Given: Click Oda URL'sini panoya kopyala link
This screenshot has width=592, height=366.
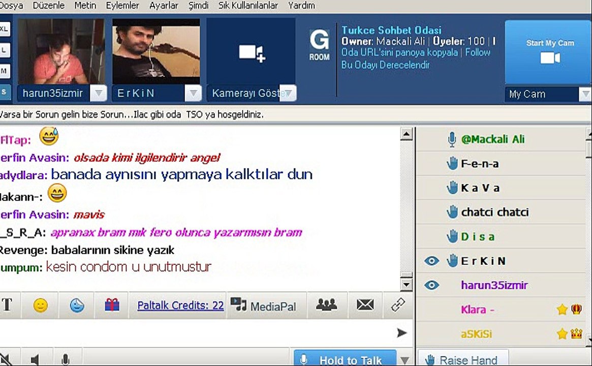Looking at the screenshot, I should tap(399, 52).
